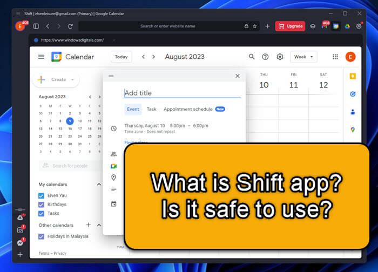Open the Privacy link
Image resolution: width=378 pixels, height=272 pixels.
click(x=60, y=253)
